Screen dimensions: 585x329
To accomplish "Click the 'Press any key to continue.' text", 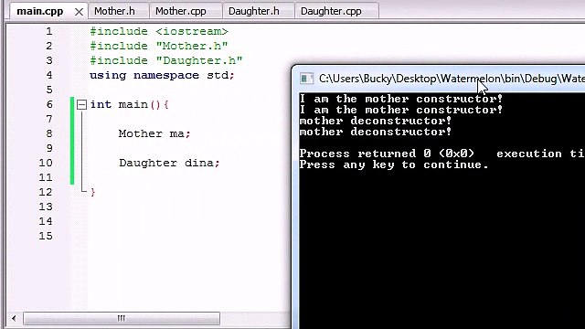I will point(394,164).
